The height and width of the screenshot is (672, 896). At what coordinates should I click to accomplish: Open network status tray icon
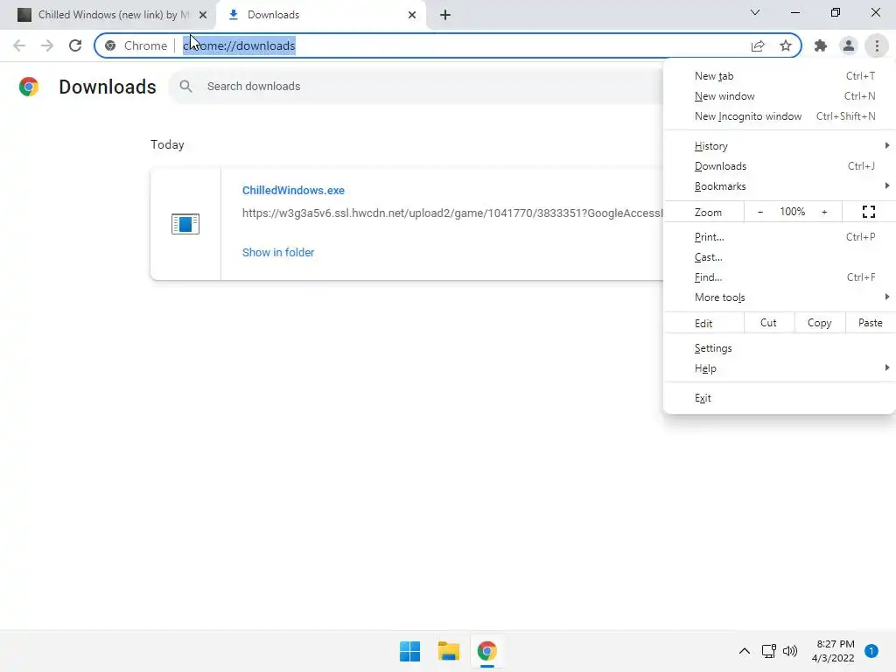coord(768,651)
